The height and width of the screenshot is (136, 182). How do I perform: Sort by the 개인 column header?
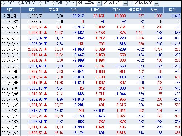74,10
